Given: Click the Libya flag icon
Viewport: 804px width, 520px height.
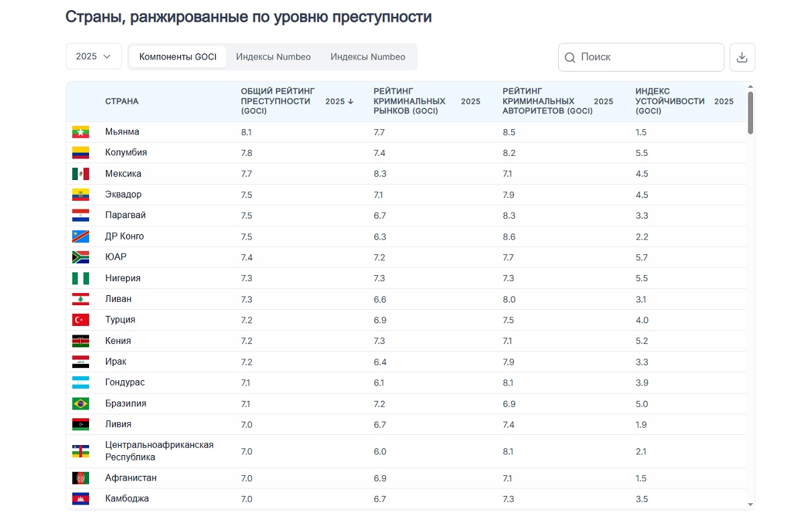Looking at the screenshot, I should [80, 424].
